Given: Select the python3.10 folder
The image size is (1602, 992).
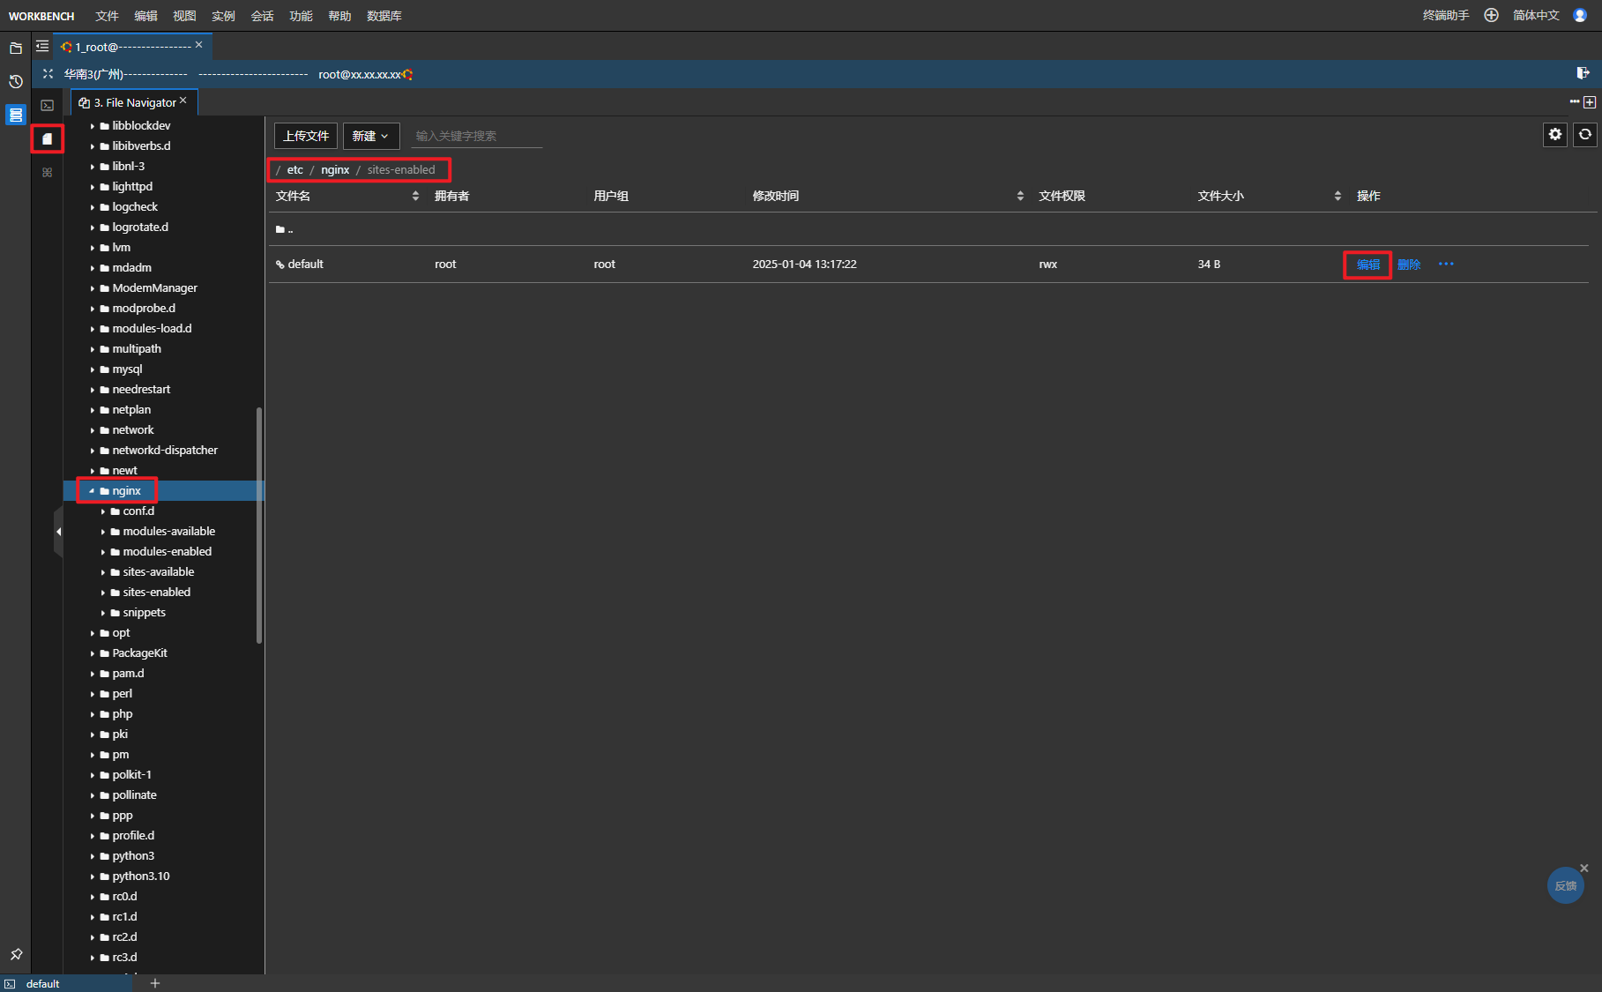Looking at the screenshot, I should tap(140, 876).
